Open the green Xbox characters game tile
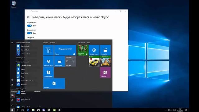The width and height of the screenshot is (199, 112). (x=83, y=50)
